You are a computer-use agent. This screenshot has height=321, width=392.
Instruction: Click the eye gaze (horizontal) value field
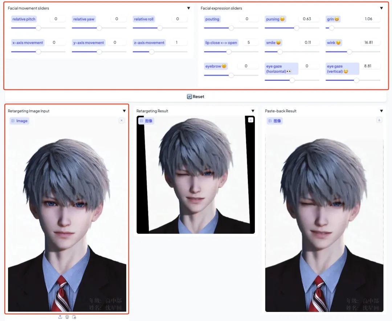pyautogui.click(x=310, y=66)
